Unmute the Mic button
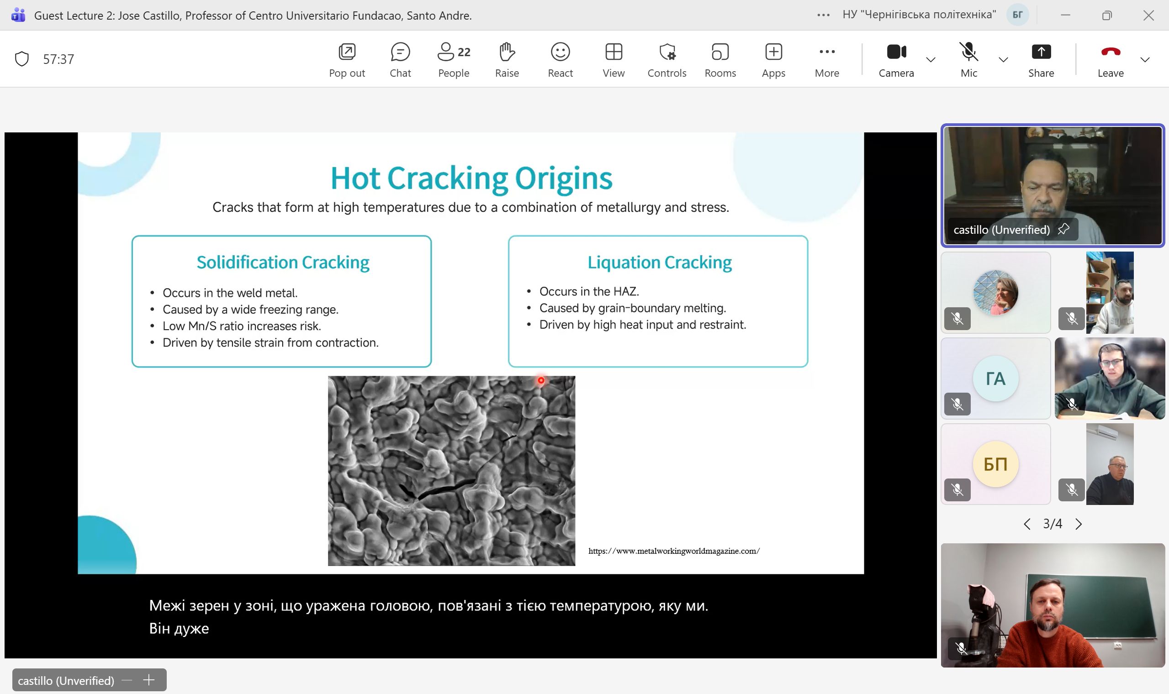1169x694 pixels. (968, 59)
